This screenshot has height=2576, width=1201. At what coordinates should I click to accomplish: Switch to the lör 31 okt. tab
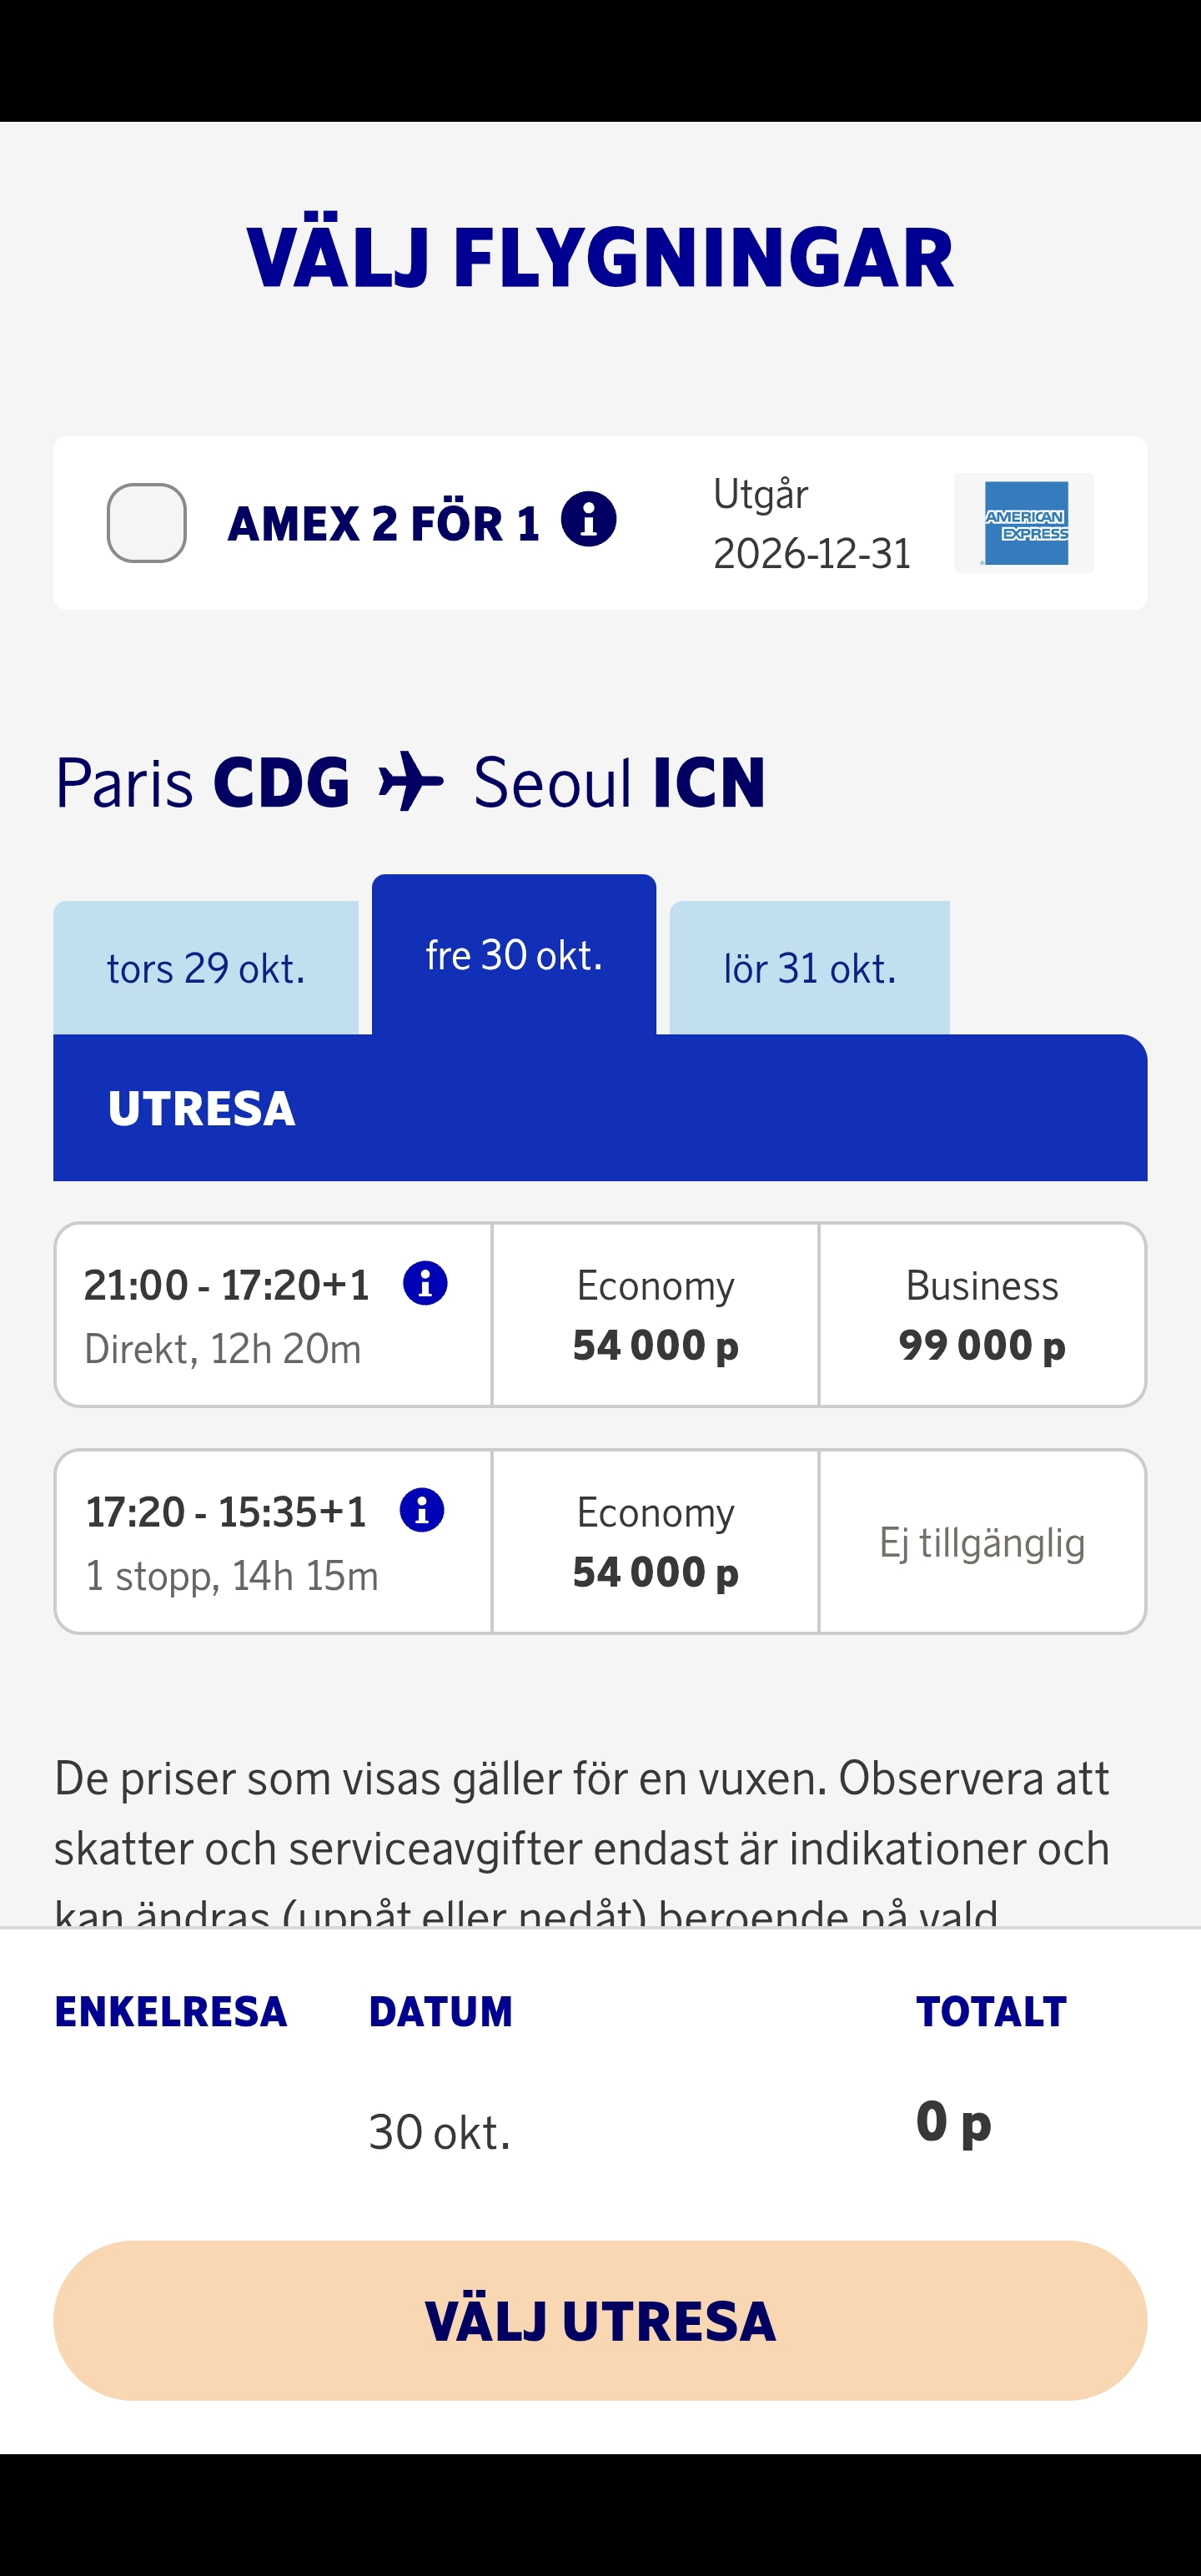(x=809, y=968)
